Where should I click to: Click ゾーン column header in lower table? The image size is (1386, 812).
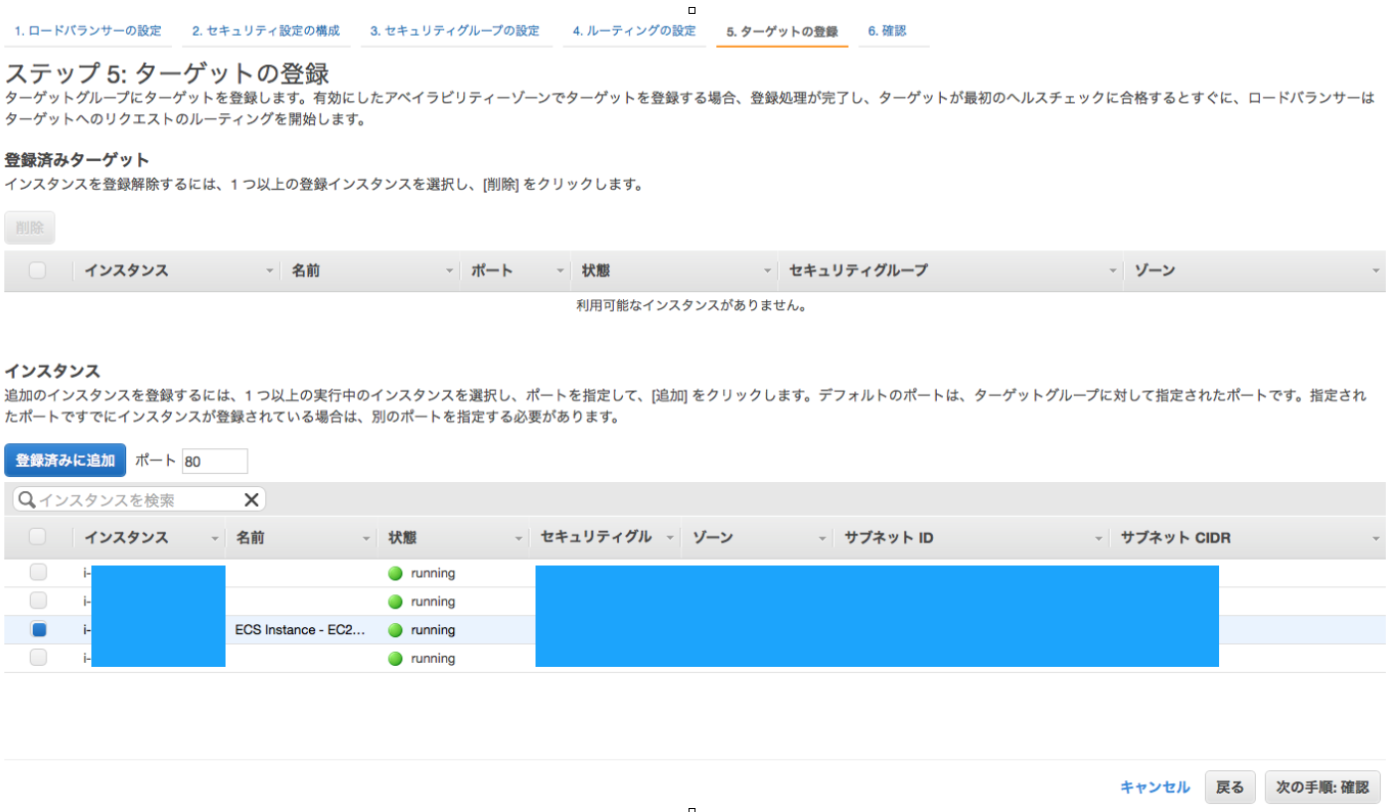point(712,537)
